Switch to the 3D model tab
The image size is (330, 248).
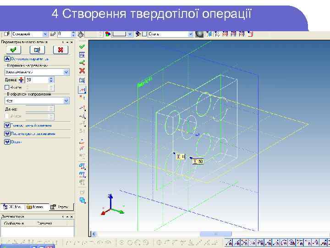click(13, 207)
